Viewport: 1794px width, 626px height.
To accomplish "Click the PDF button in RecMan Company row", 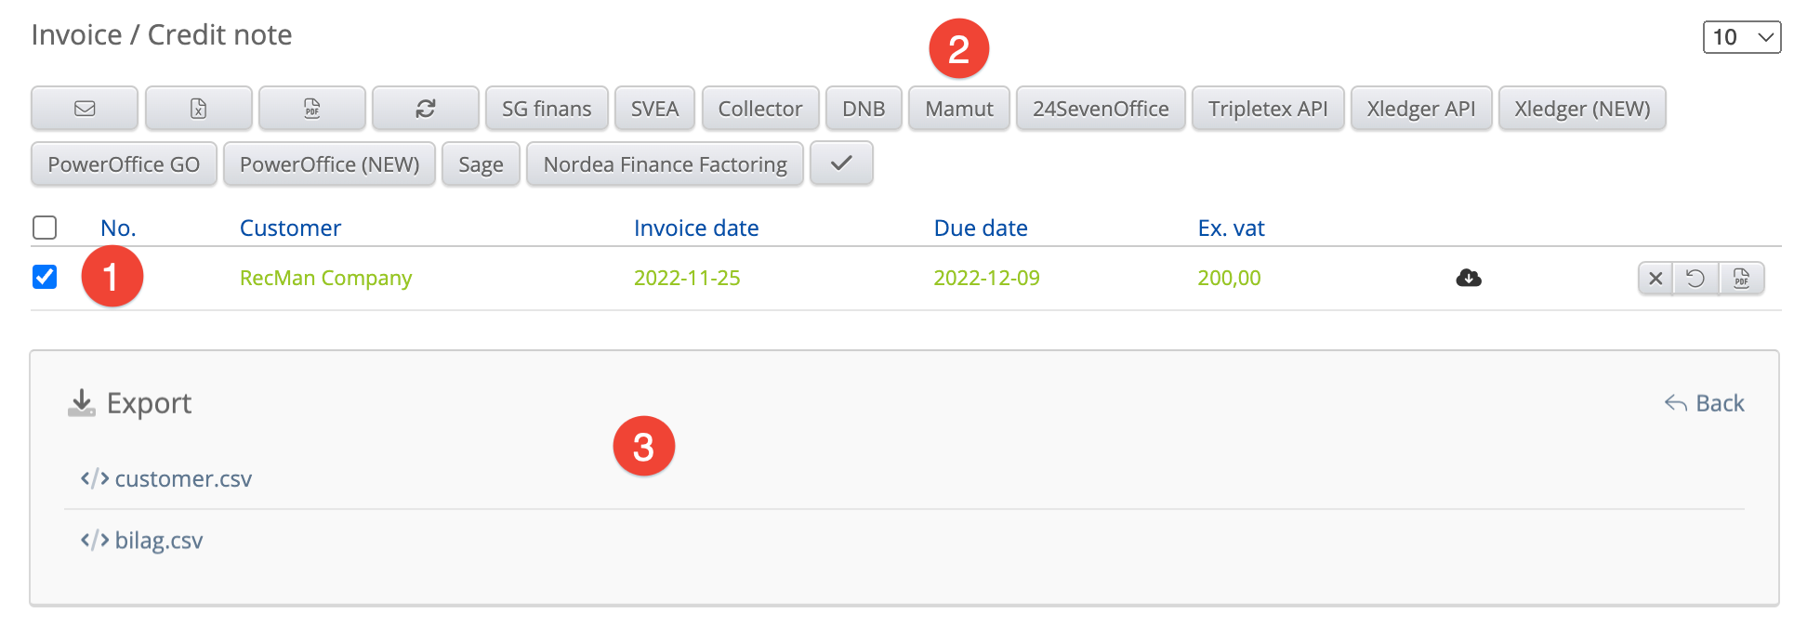I will click(x=1741, y=279).
